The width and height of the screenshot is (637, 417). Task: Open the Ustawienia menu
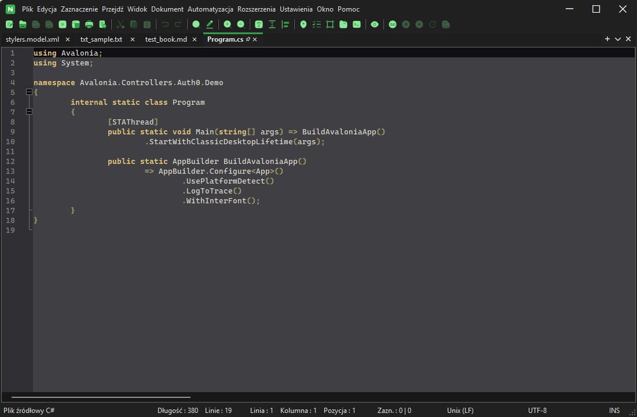tap(296, 9)
